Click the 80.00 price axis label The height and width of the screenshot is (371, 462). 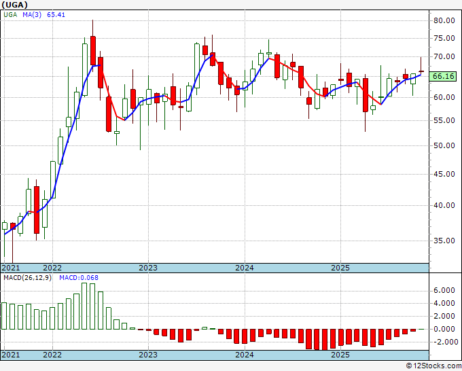(x=444, y=20)
